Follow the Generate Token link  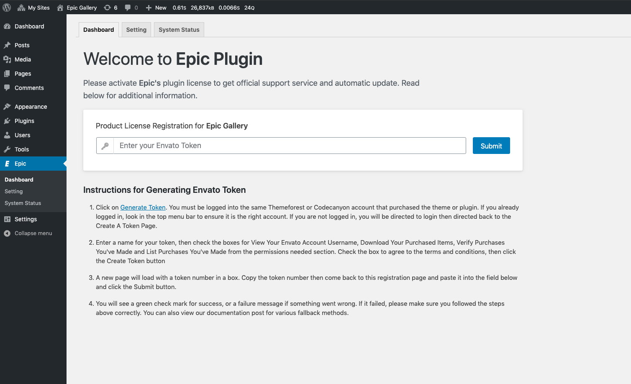tap(143, 207)
